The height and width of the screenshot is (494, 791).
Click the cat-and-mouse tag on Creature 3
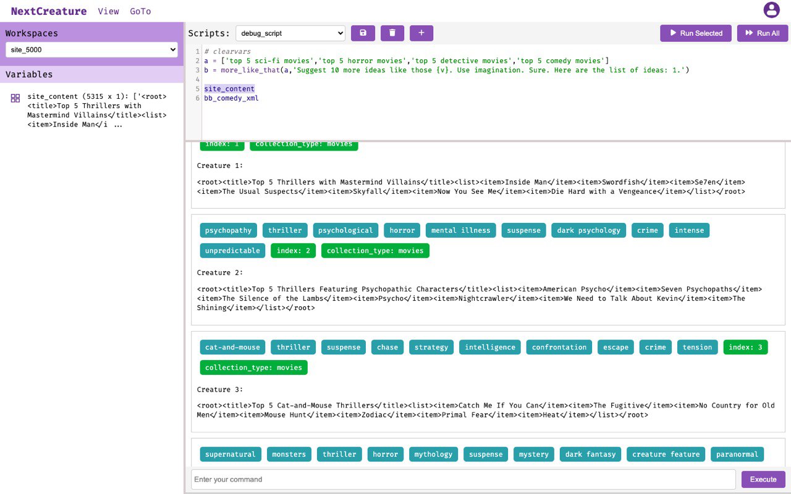(x=232, y=347)
